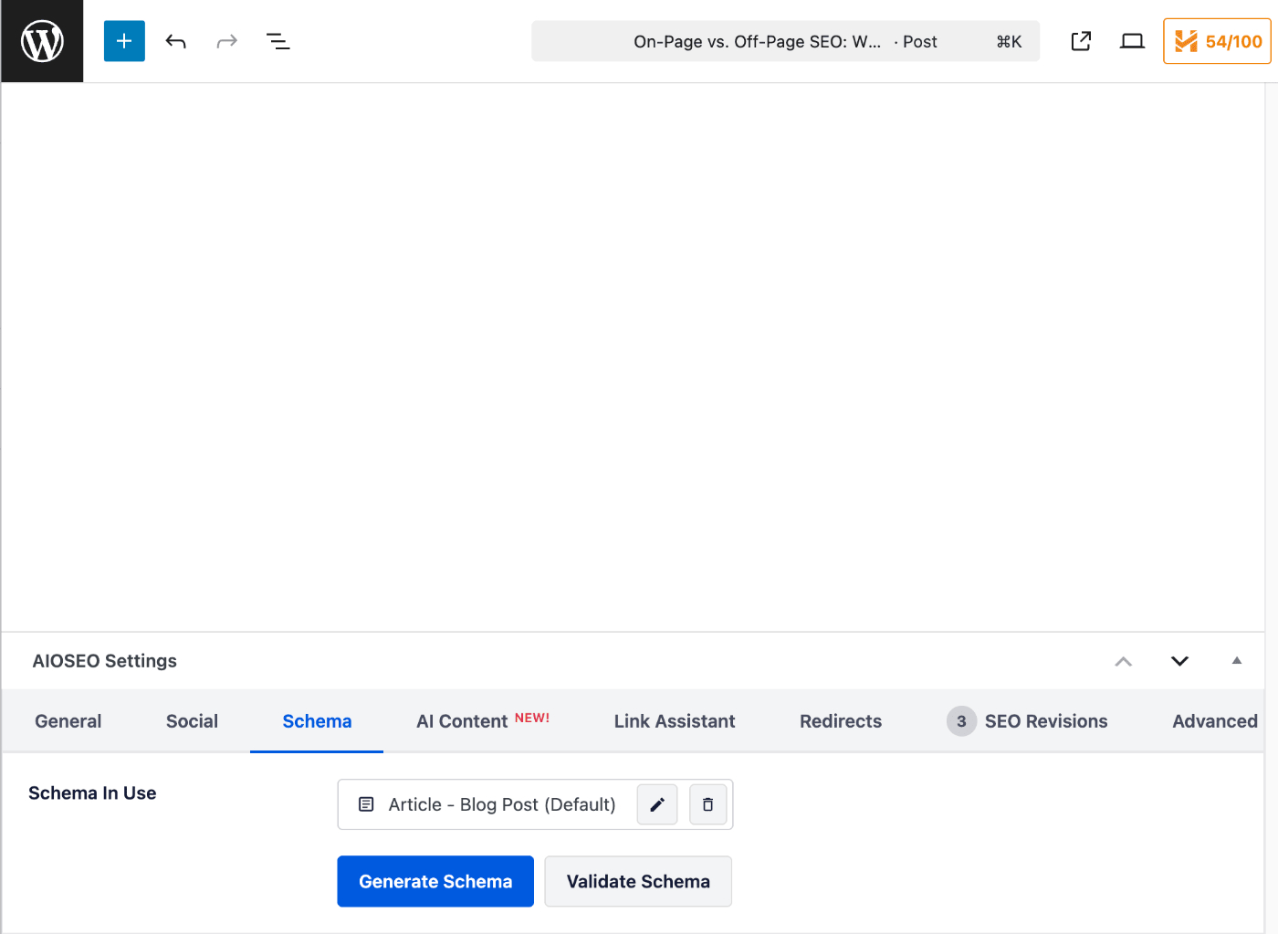Open post preview in new tab
Viewport: 1278px width, 934px height.
pyautogui.click(x=1081, y=41)
